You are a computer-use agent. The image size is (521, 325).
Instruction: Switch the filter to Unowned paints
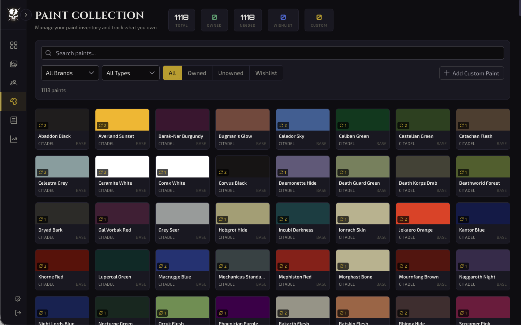231,73
